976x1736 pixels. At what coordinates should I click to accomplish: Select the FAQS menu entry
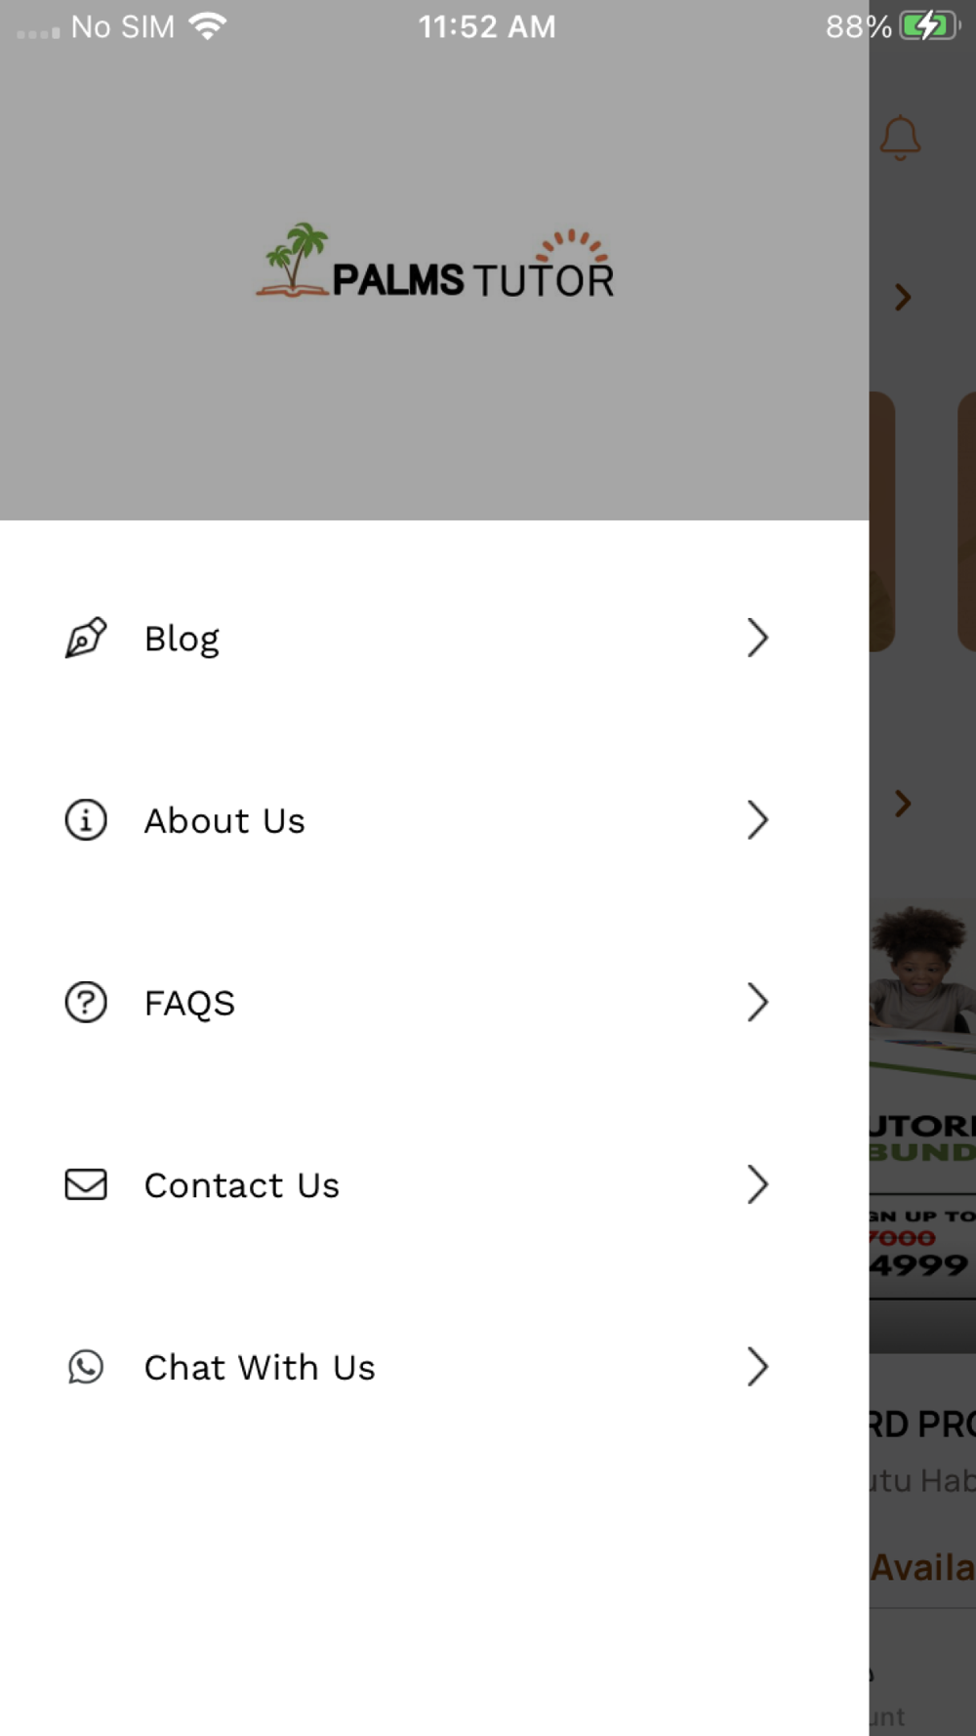coord(434,1003)
